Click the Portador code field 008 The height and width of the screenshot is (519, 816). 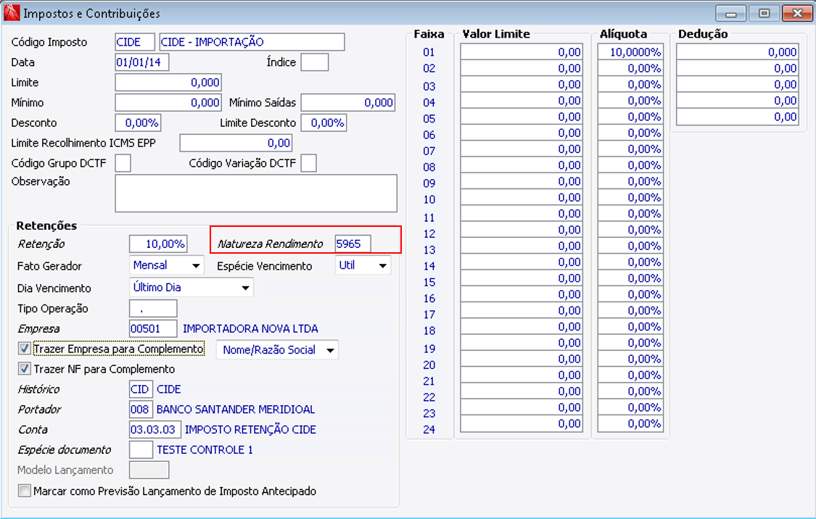(x=141, y=410)
